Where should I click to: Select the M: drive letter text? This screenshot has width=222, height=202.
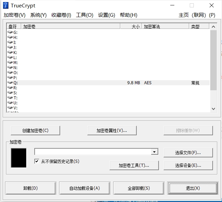(15, 63)
